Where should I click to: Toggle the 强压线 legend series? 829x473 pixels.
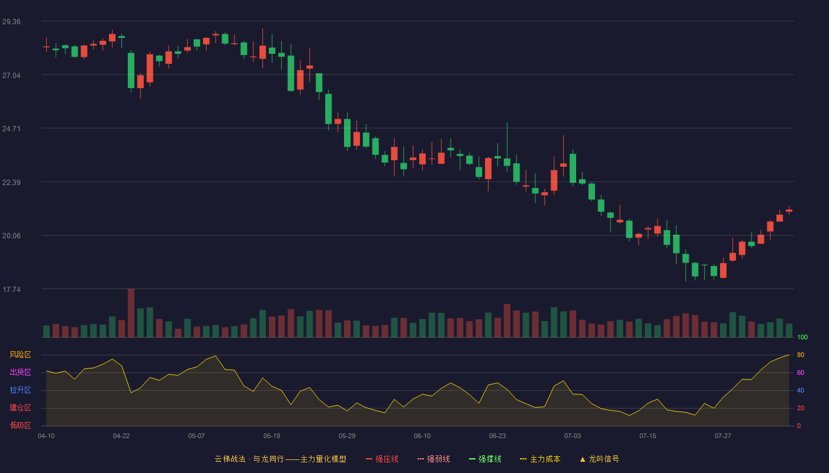tap(382, 459)
